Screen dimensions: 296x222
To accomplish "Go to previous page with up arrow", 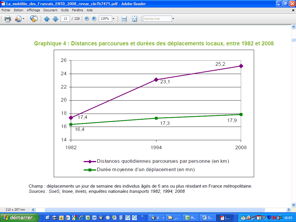I will point(47,19).
